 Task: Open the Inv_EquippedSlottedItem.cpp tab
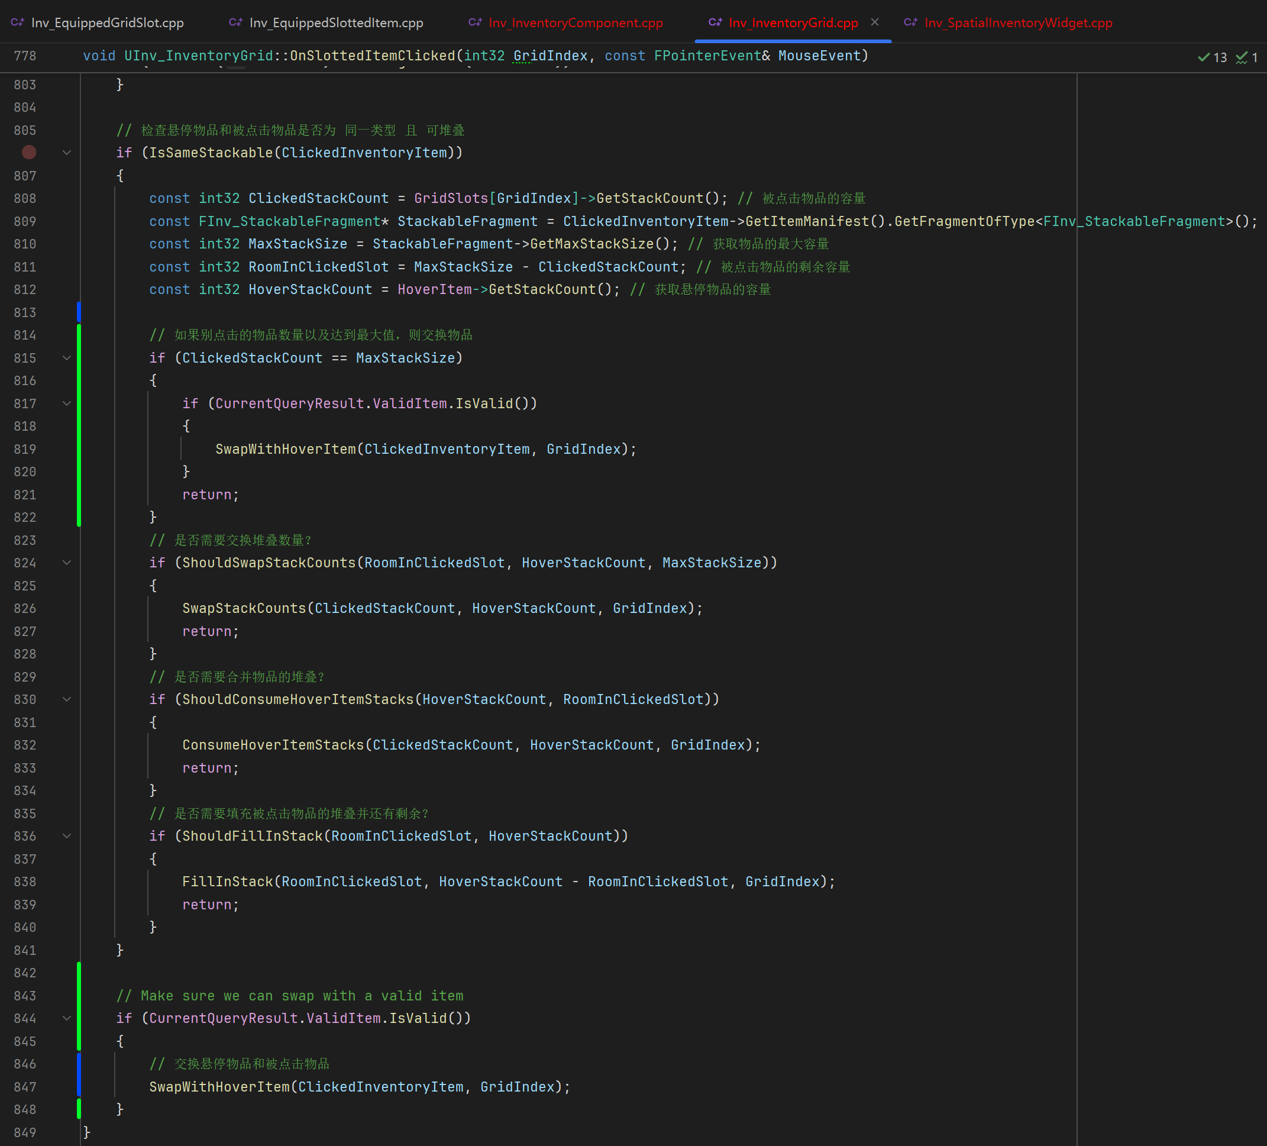pos(335,22)
